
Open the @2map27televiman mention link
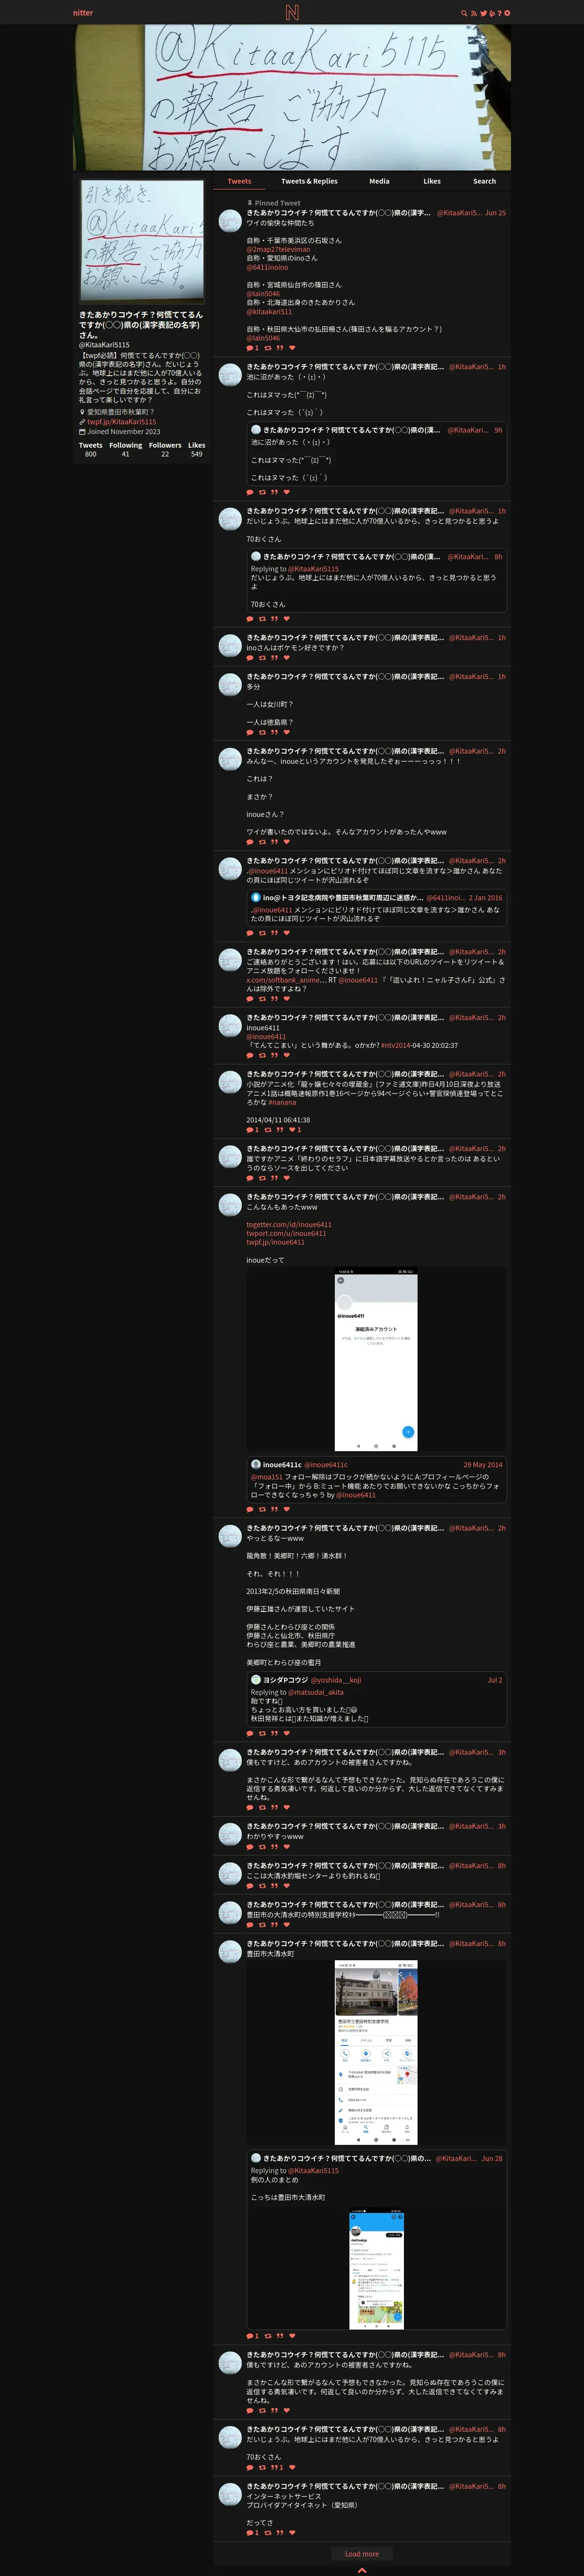pyautogui.click(x=278, y=249)
